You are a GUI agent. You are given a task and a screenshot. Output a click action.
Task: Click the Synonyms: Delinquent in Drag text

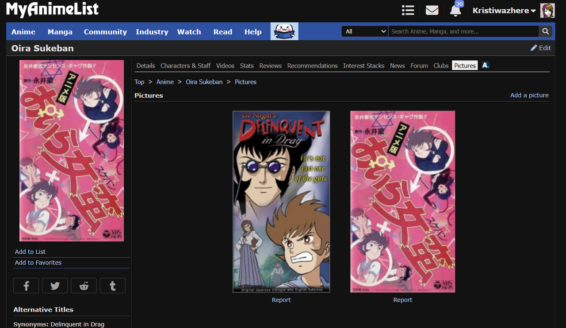(x=59, y=324)
